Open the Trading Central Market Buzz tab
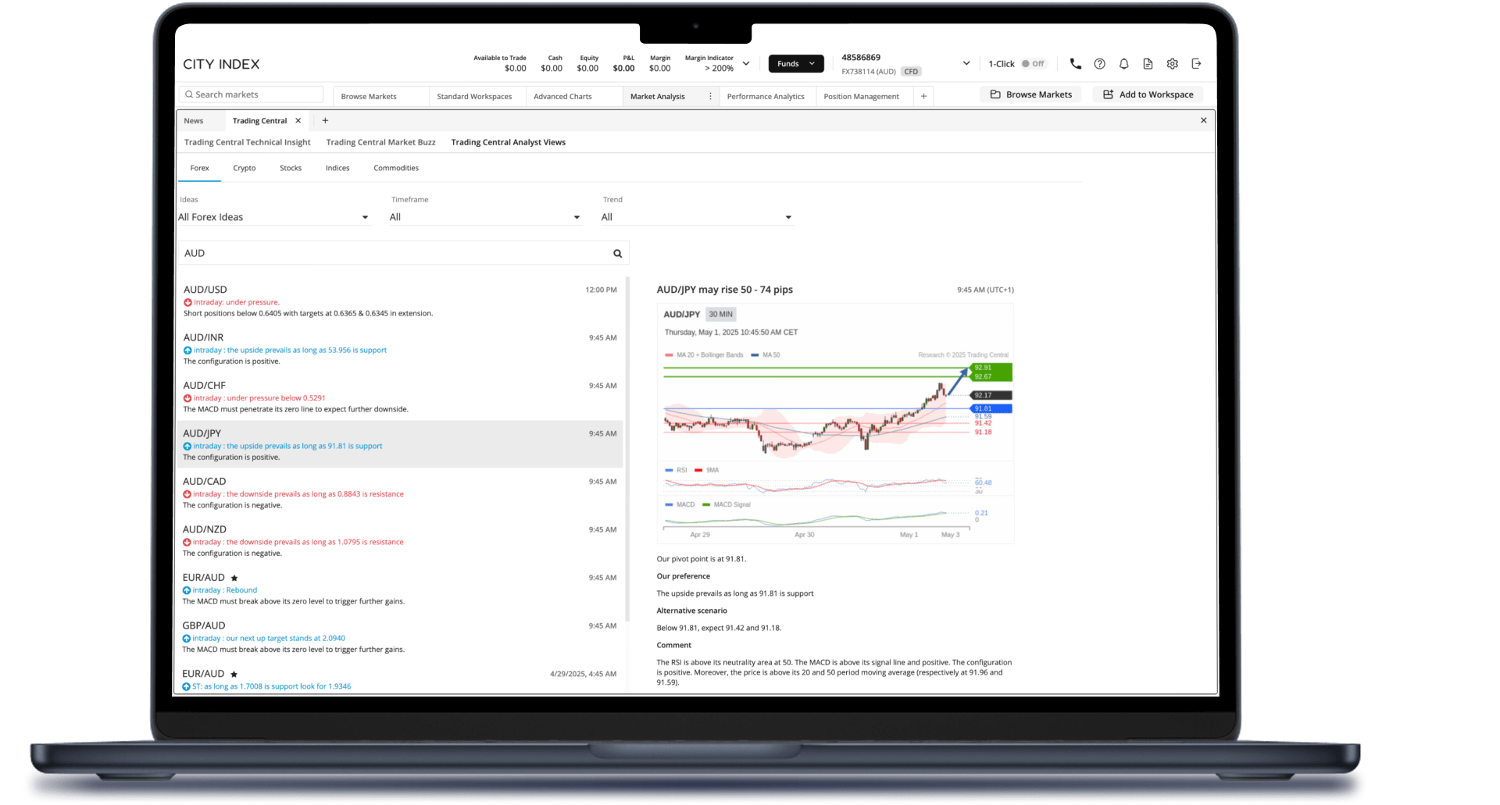 [380, 142]
